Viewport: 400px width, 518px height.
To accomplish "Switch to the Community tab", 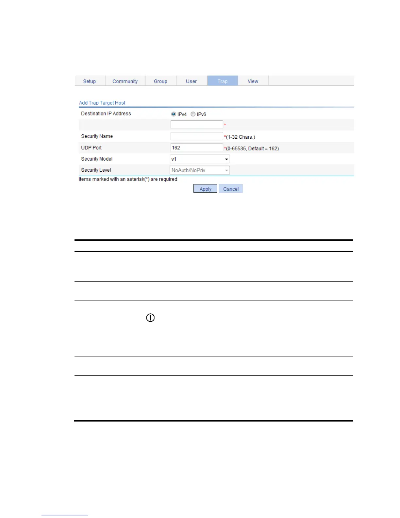I will (125, 81).
